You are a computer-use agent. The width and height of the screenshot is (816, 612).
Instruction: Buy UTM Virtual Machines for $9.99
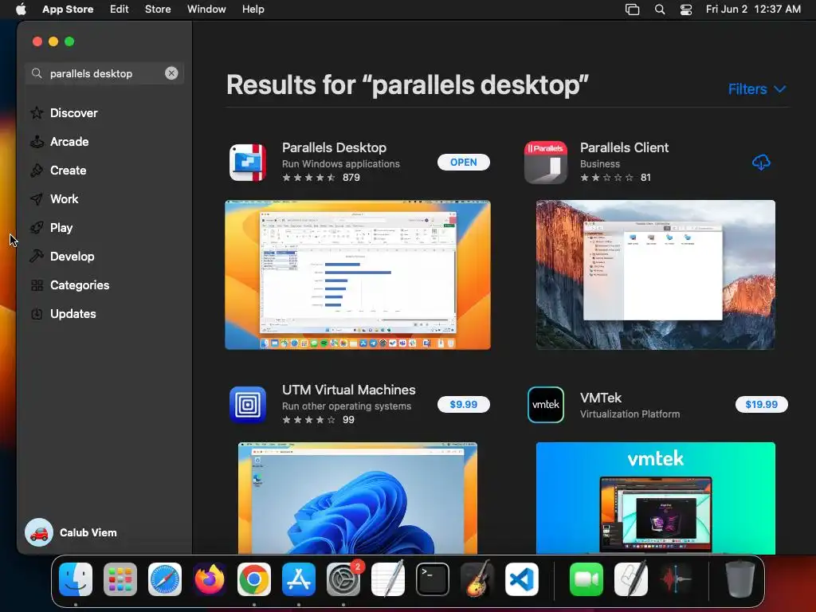(x=463, y=404)
